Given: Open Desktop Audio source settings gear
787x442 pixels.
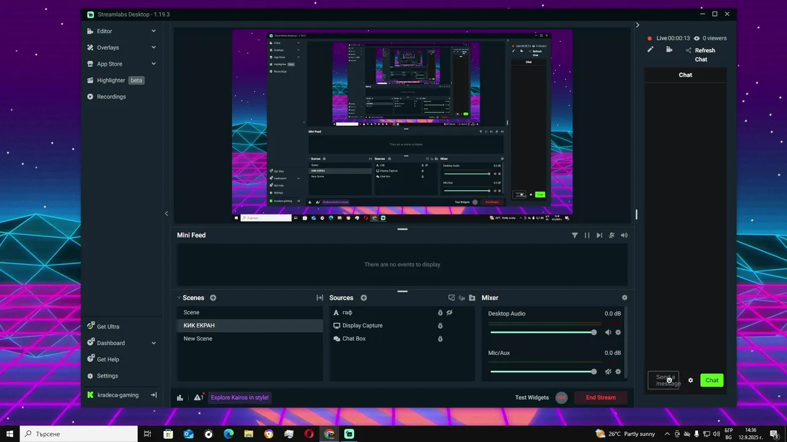Looking at the screenshot, I should 618,332.
